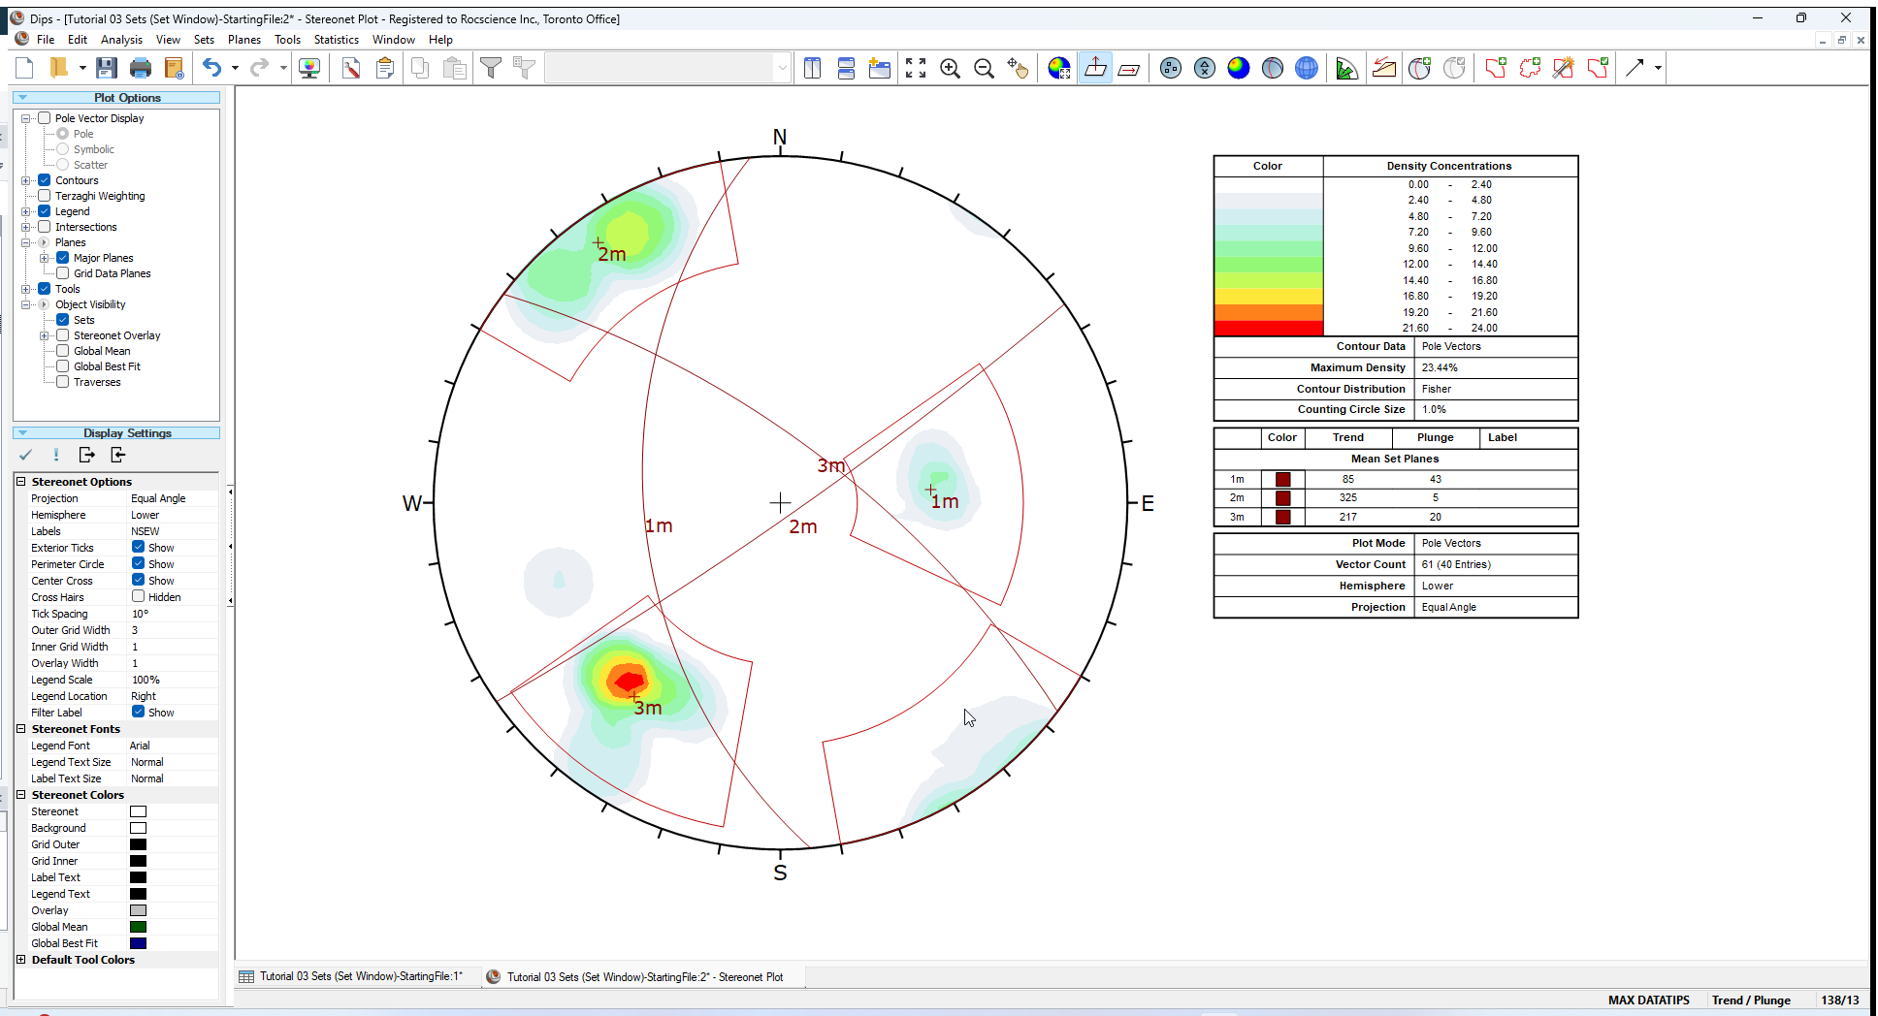Open the Statistics menu
This screenshot has width=1878, height=1016.
click(x=337, y=40)
